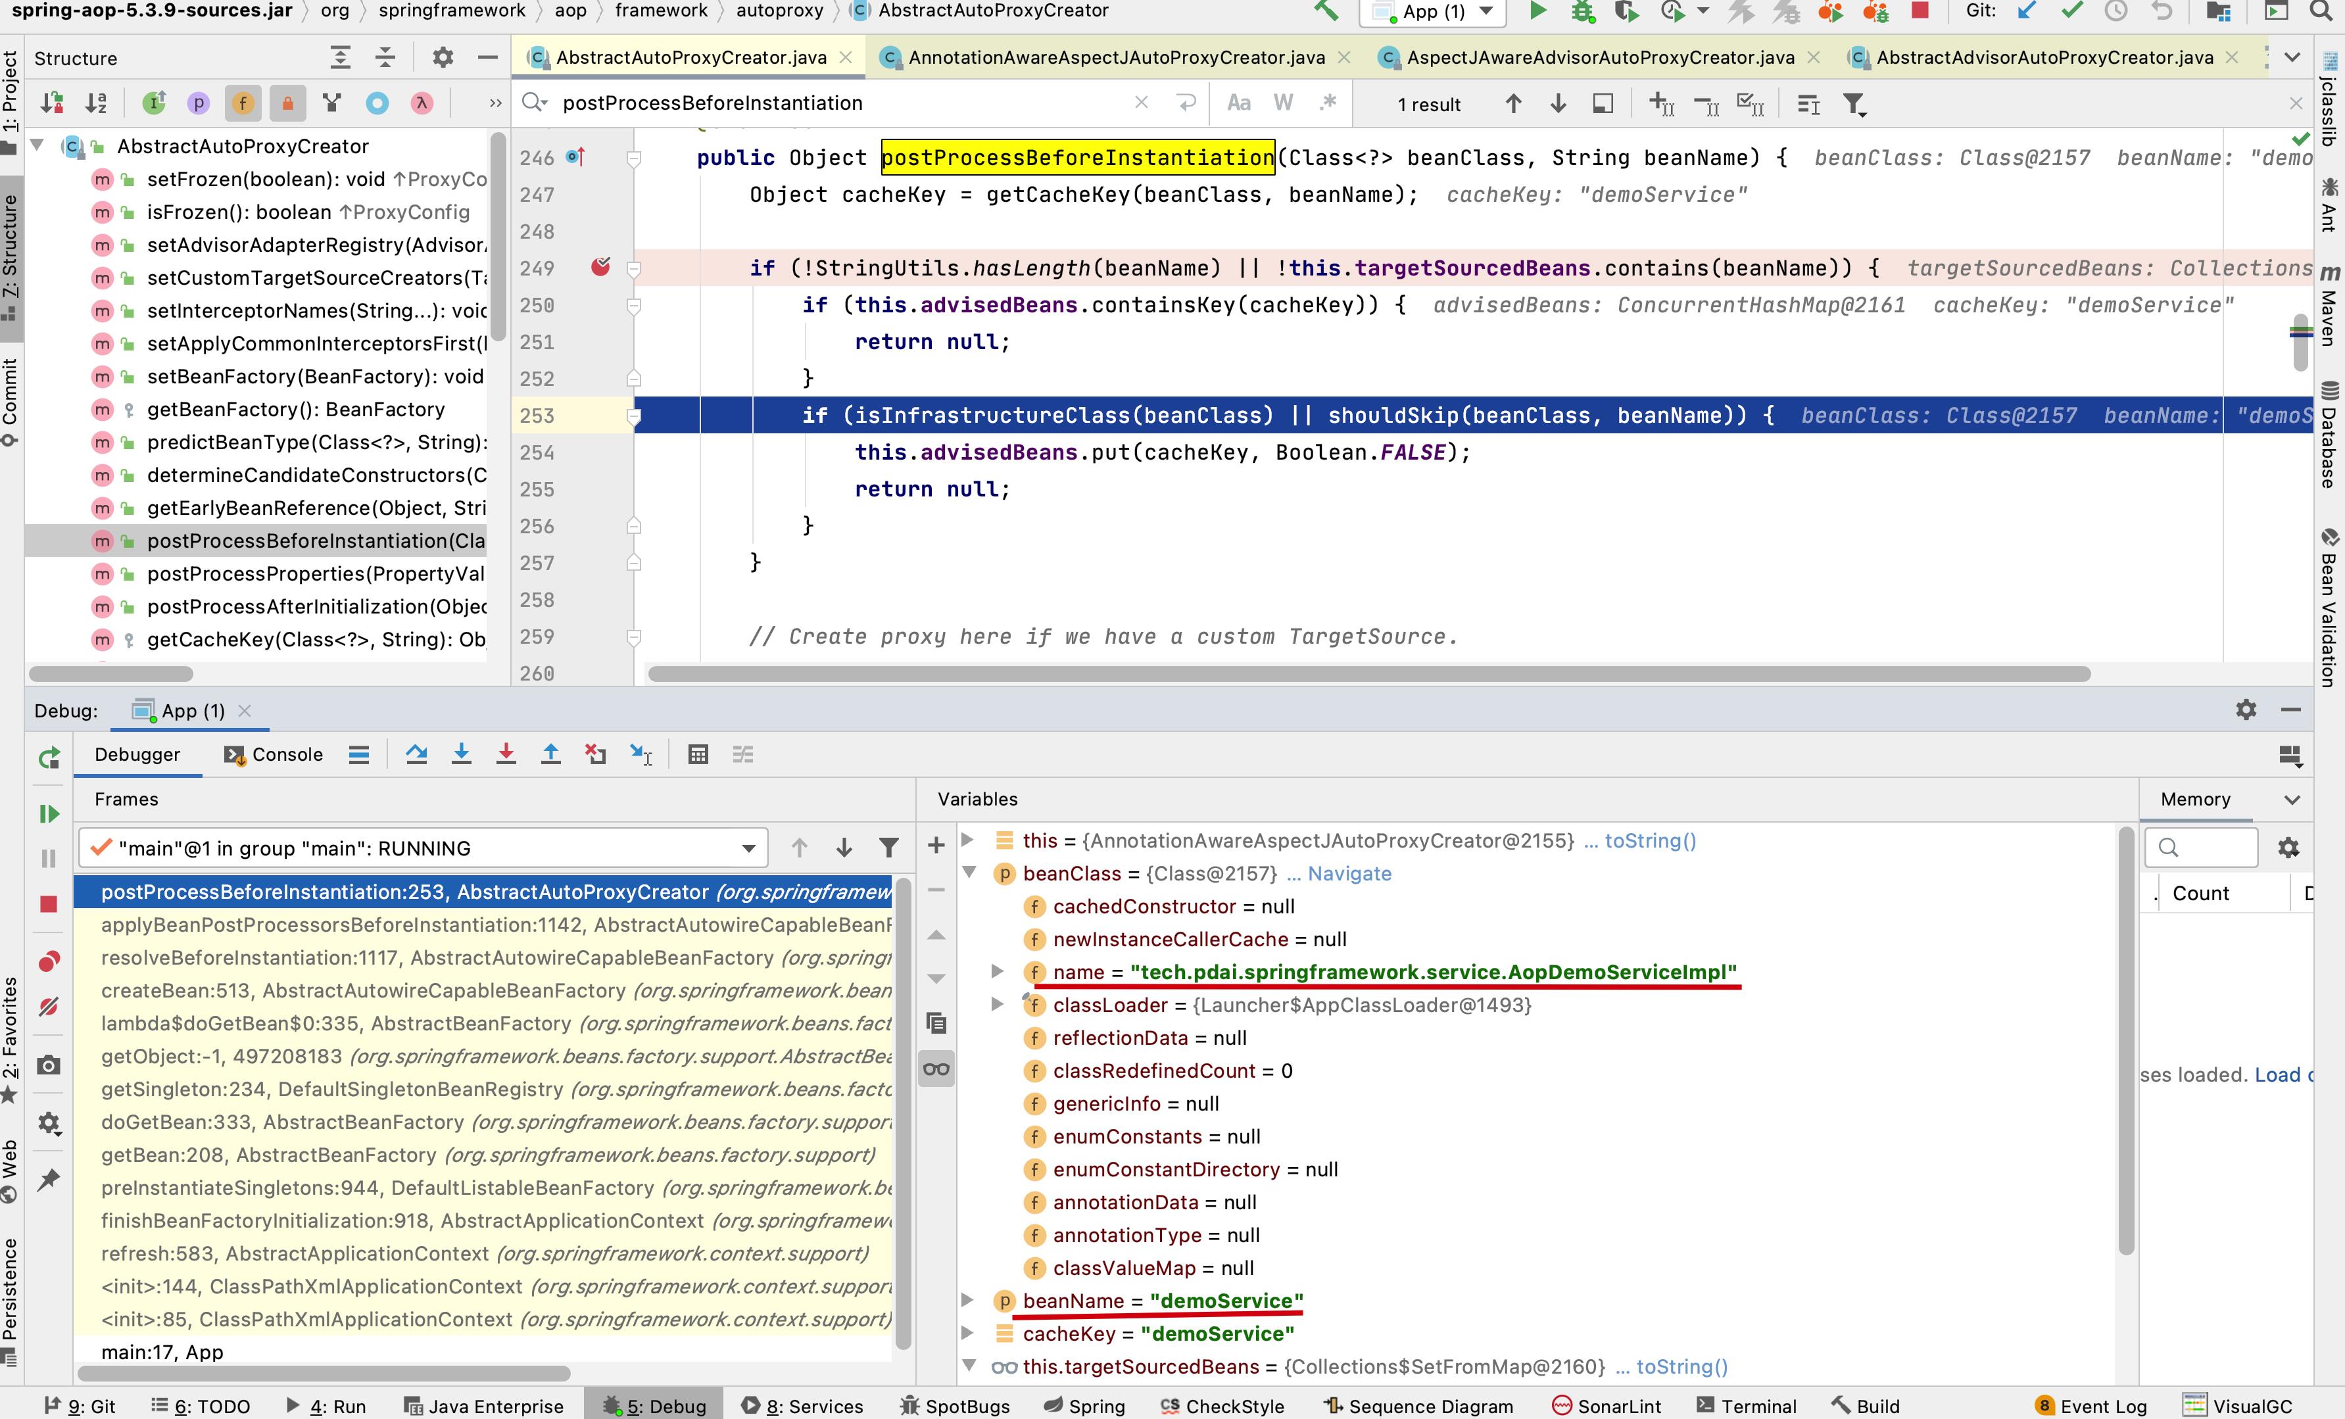2345x1419 pixels.
Task: Click the Resume Program (play) icon
Action: coord(49,806)
